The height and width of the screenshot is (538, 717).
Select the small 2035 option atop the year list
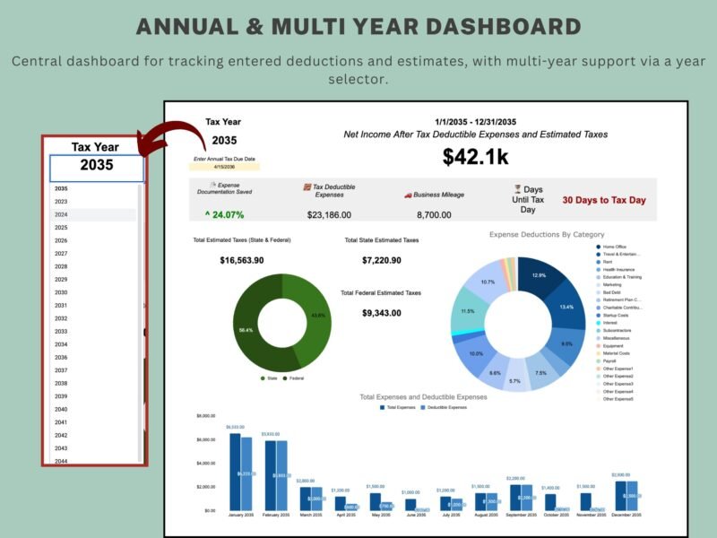[x=93, y=188]
